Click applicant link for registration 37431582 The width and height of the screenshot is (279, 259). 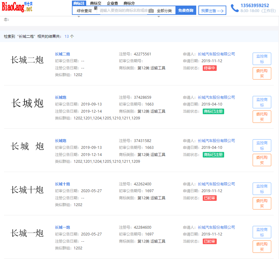216,141
